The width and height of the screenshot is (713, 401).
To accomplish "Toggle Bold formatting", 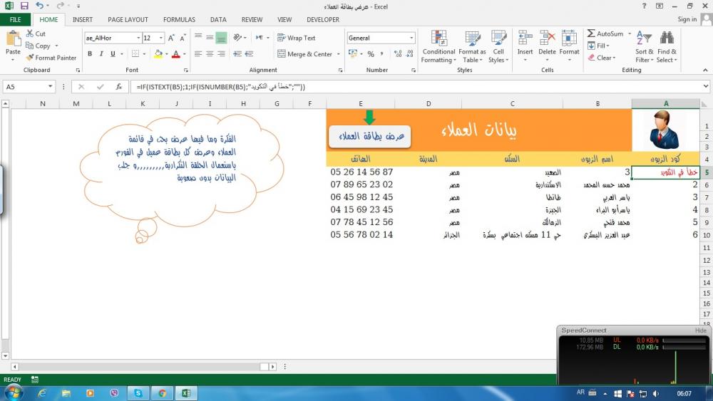I will click(91, 54).
